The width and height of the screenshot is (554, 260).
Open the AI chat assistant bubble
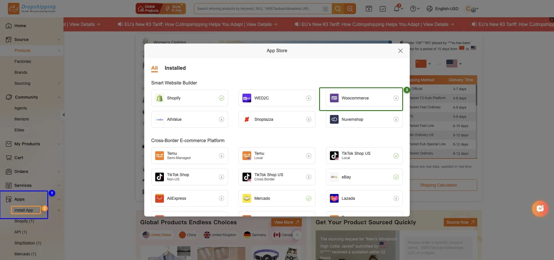click(x=540, y=208)
